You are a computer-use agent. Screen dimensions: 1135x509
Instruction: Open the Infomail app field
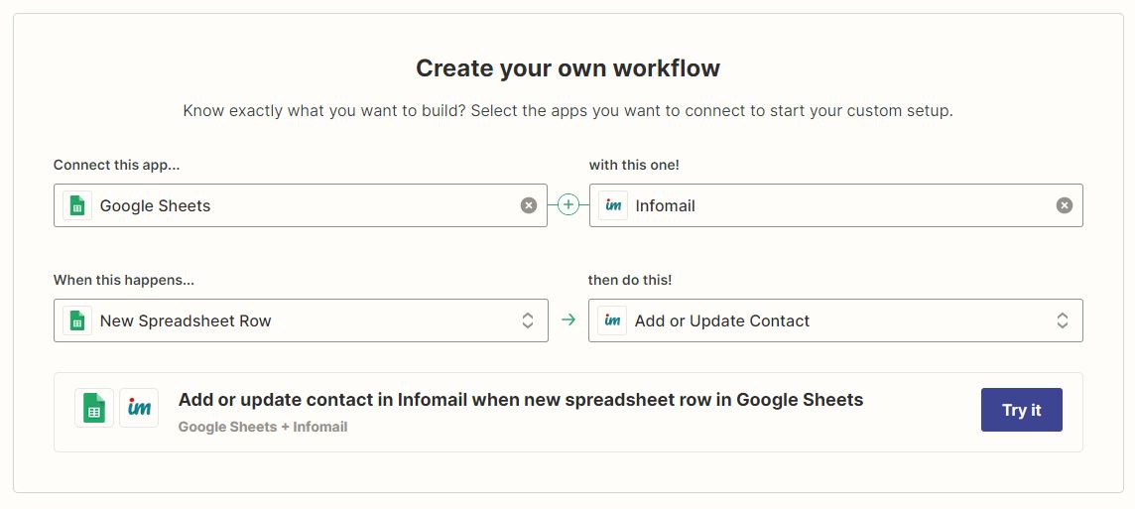(836, 205)
